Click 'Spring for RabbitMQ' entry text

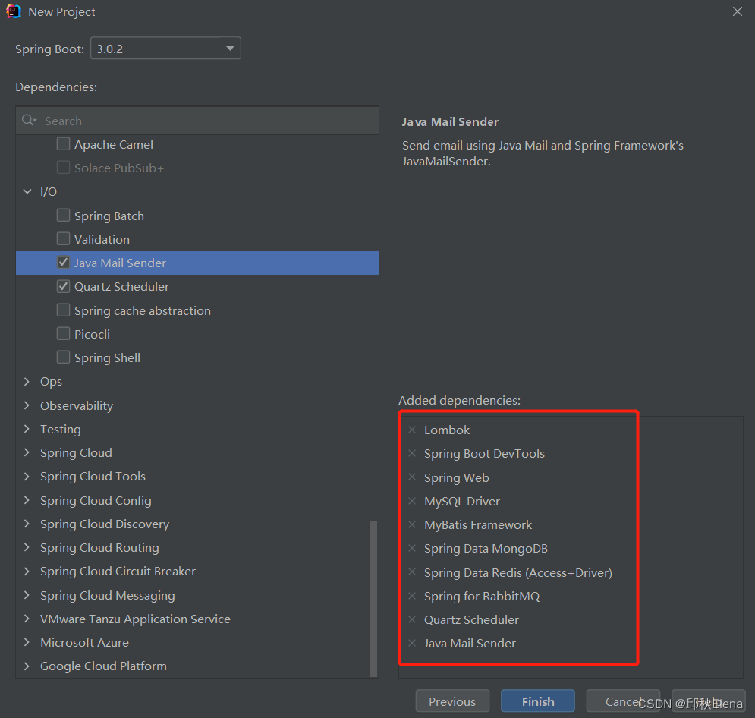482,596
